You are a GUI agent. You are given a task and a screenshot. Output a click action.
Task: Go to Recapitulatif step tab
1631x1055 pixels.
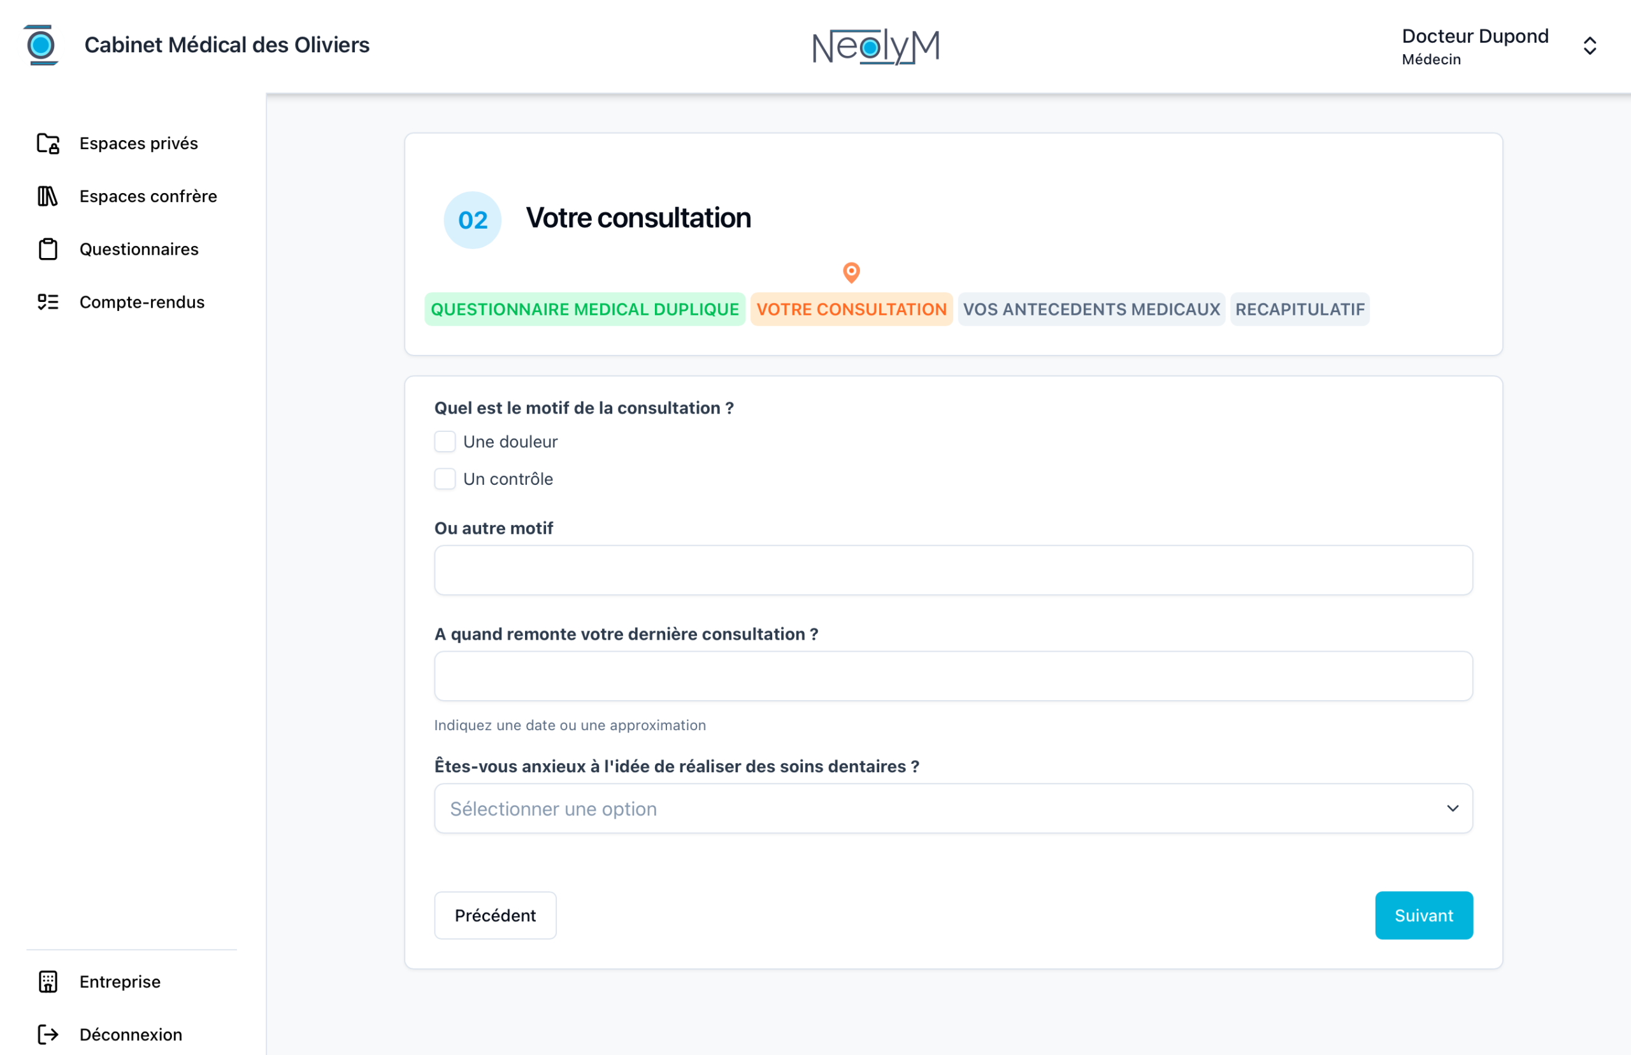[1300, 310]
